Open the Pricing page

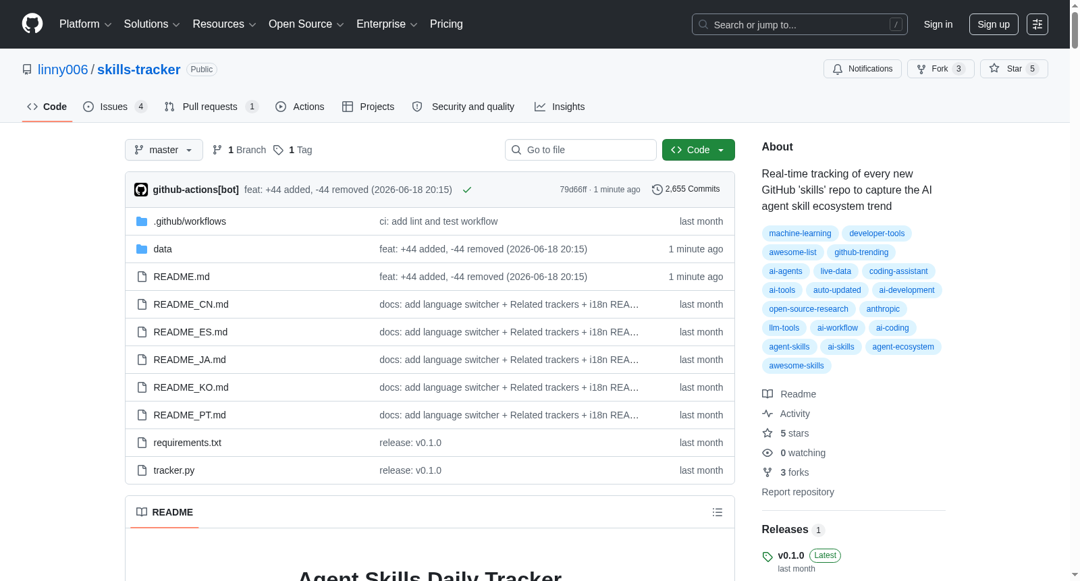click(x=446, y=24)
